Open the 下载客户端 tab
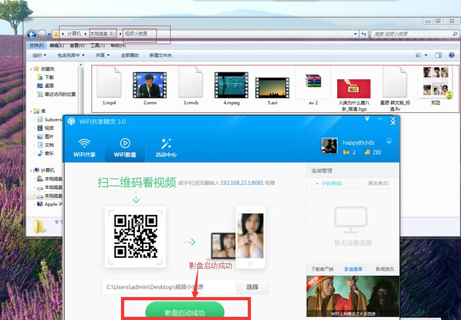 point(322,269)
